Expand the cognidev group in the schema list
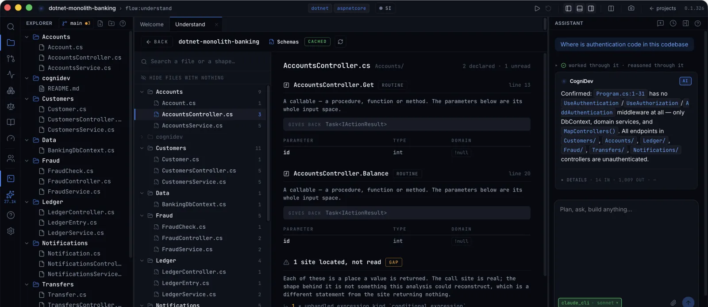This screenshot has height=307, width=708. [142, 137]
